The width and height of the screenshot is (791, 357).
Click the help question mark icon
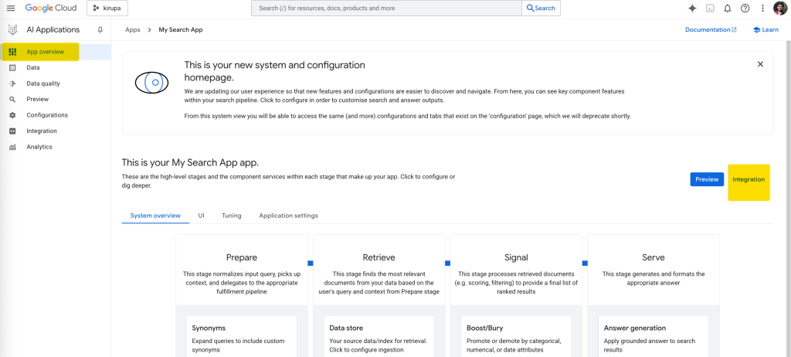[745, 8]
